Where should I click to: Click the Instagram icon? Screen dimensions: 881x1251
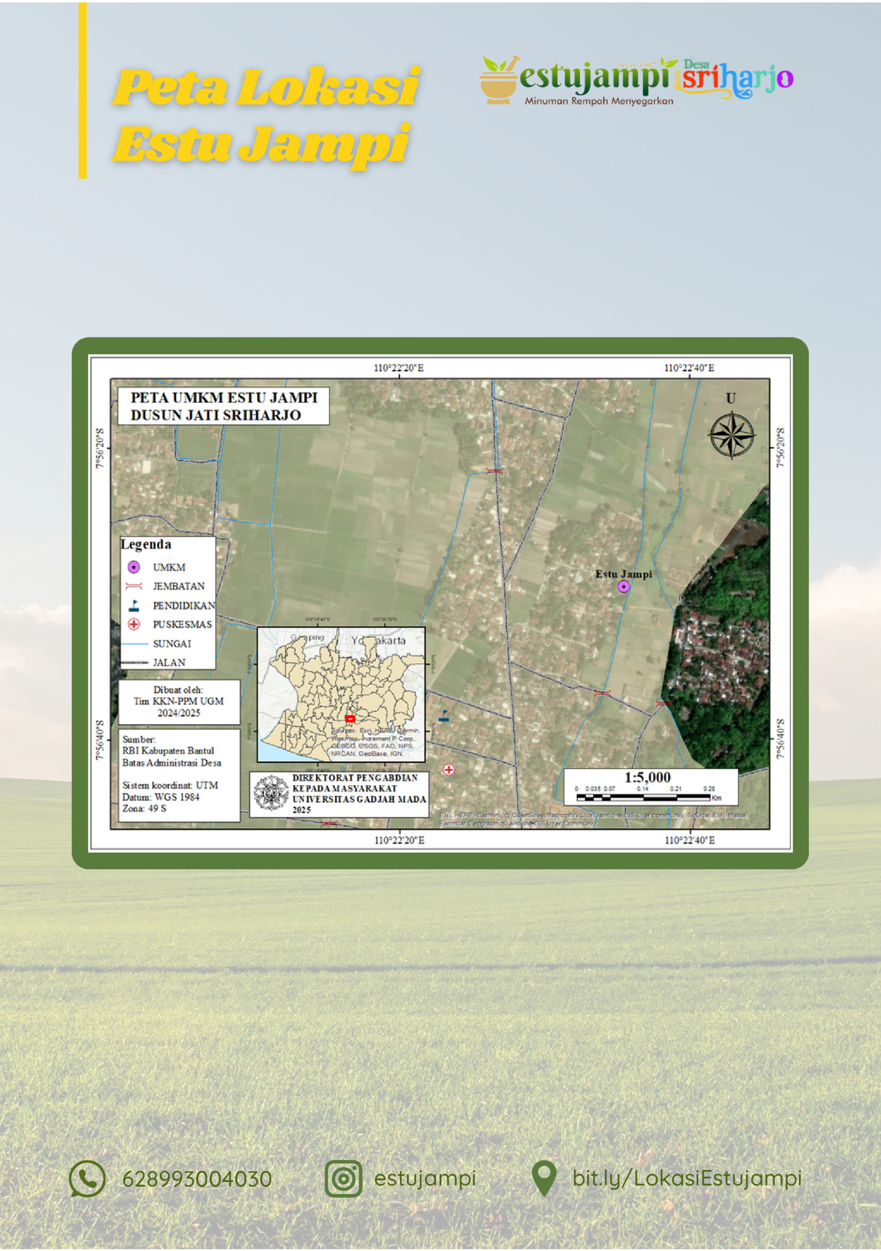[343, 1178]
